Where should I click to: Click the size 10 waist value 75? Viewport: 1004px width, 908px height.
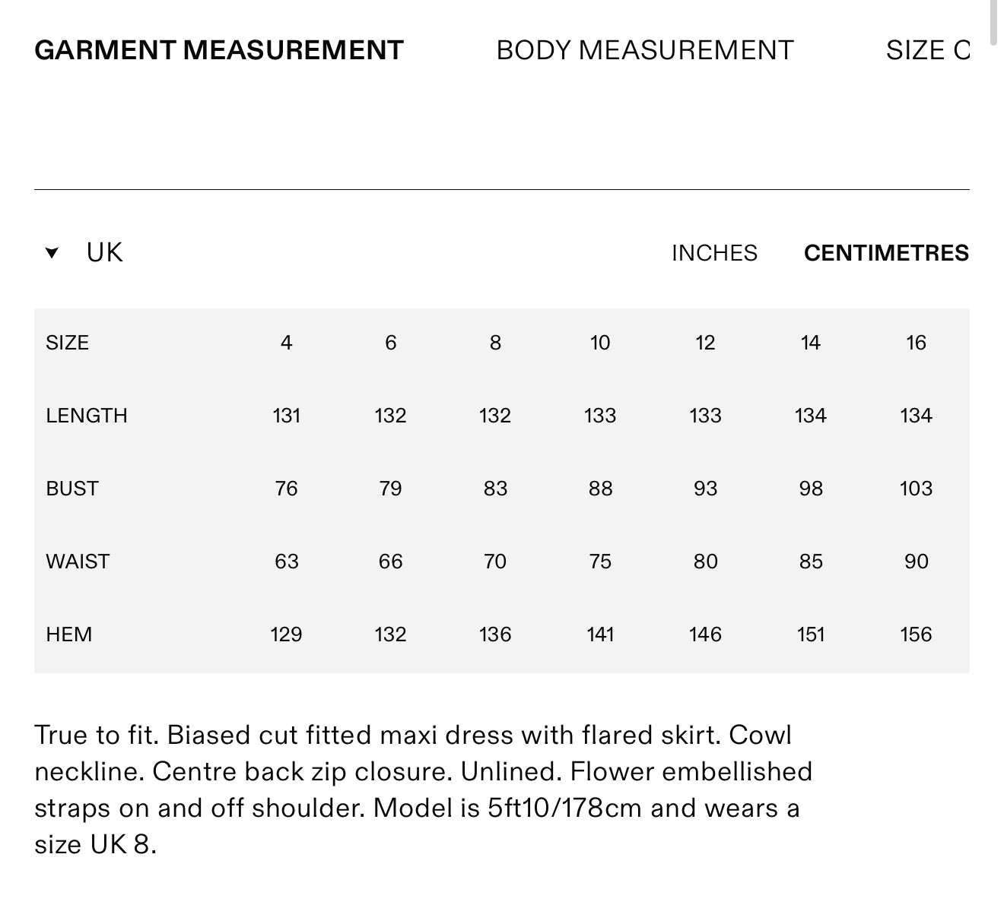(600, 562)
